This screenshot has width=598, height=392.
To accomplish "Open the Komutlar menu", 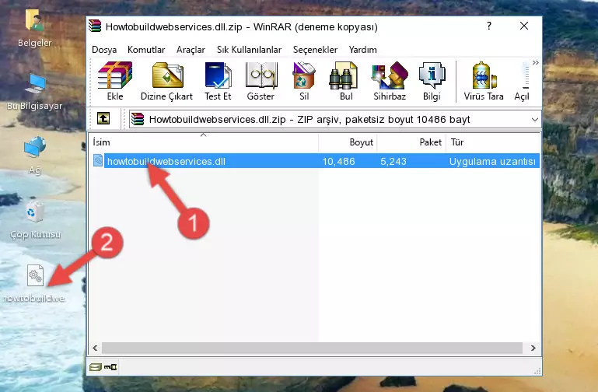I will [146, 50].
